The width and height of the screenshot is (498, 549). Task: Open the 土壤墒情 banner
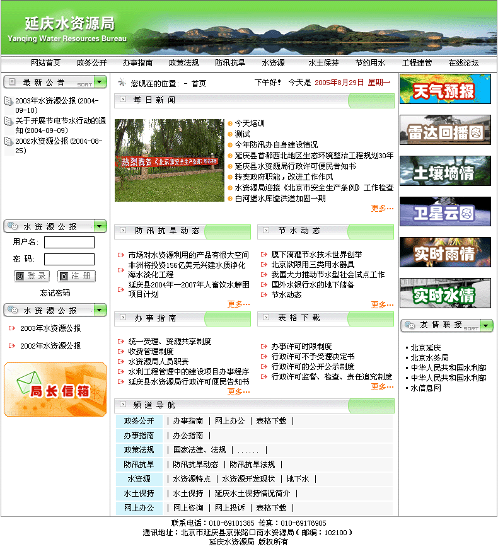pyautogui.click(x=445, y=171)
